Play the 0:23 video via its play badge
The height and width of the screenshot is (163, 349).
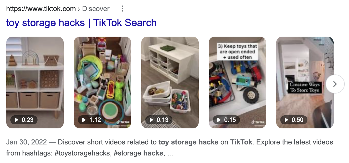24,120
